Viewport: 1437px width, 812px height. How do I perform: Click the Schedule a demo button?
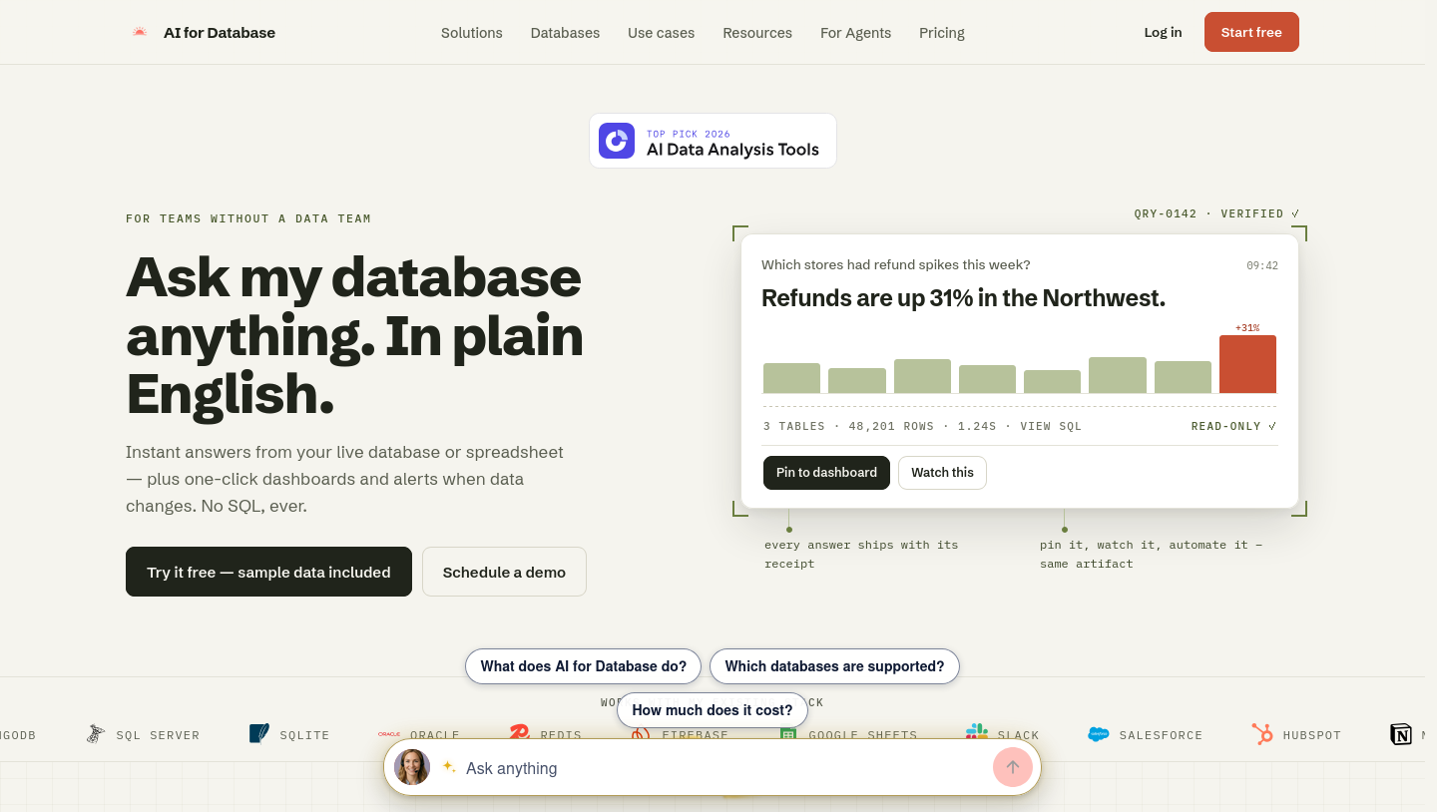(x=504, y=572)
